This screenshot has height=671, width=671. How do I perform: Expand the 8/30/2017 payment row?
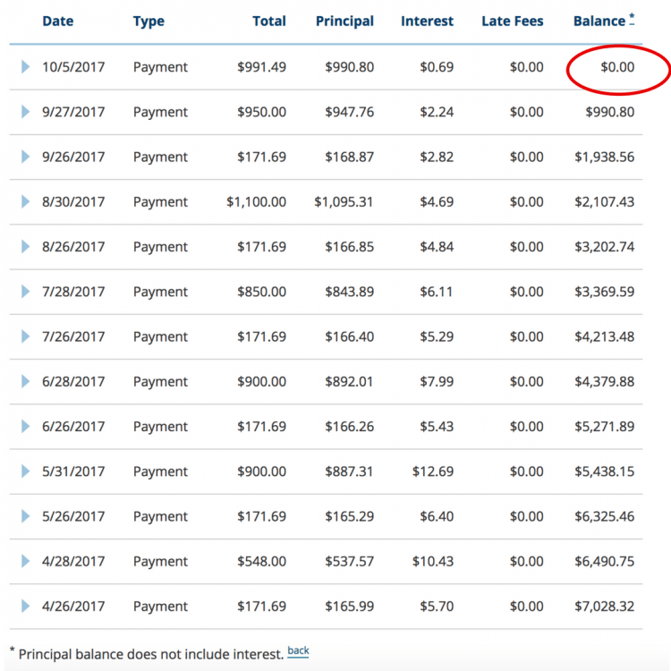point(25,201)
